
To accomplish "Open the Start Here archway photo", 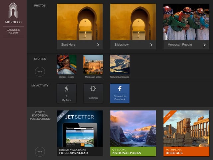I will 80,22.
